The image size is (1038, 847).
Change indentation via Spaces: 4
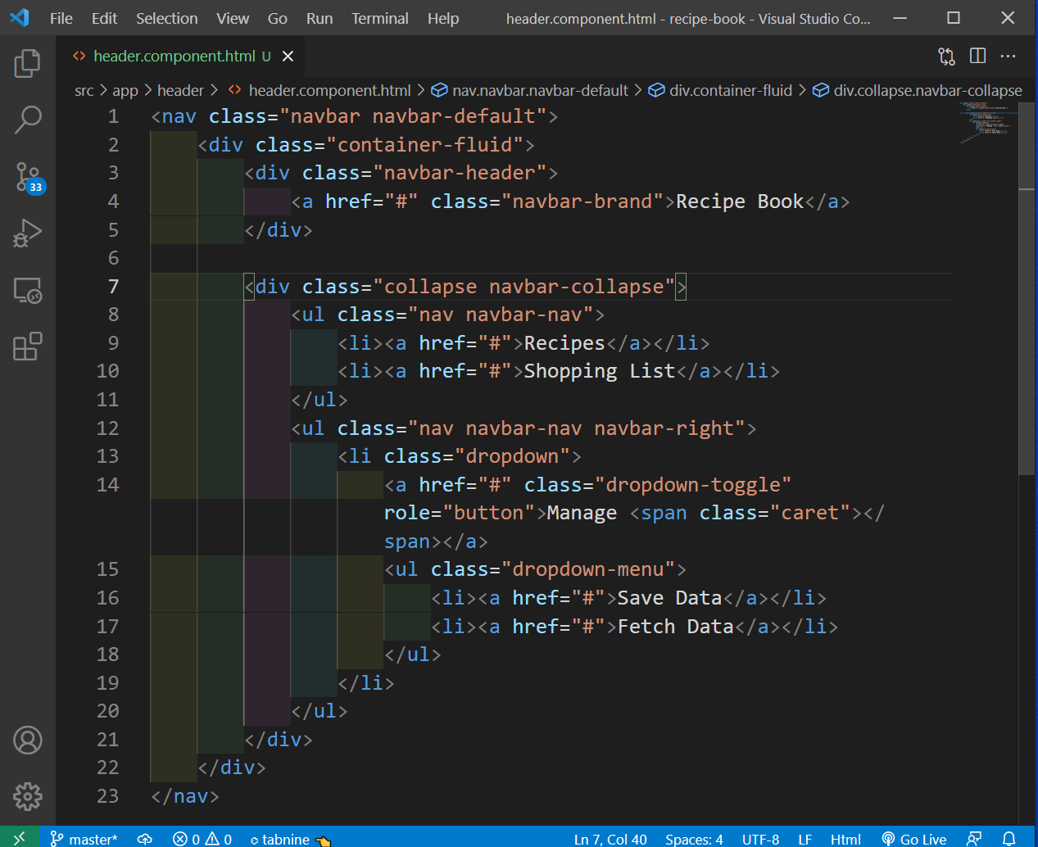point(694,839)
